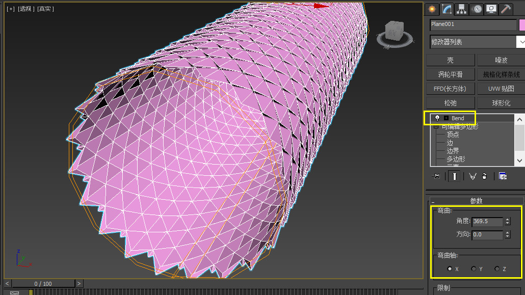Image resolution: width=525 pixels, height=295 pixels.
Task: Click the 0 / 100 time slider
Action: (x=43, y=284)
